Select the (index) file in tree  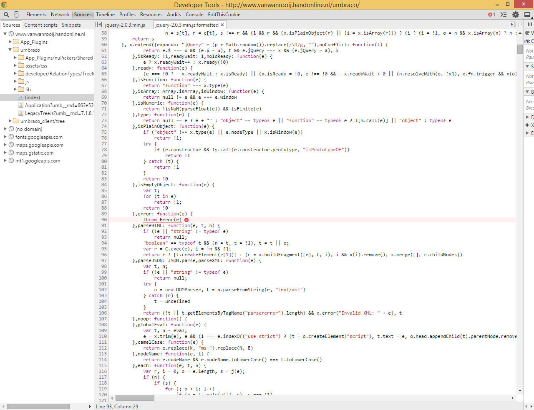pyautogui.click(x=32, y=97)
